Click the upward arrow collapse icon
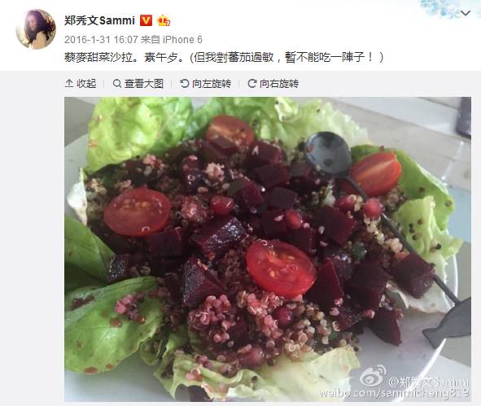Screen dimensions: 481x406 [x=69, y=84]
